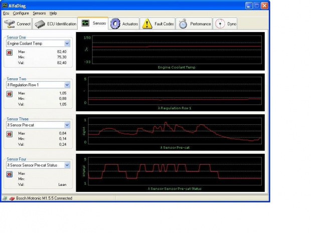Minimize the AlfaDiag window

249,6
